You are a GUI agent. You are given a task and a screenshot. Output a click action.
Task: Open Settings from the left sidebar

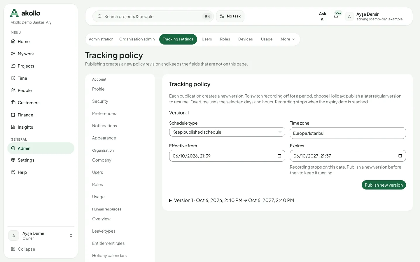(x=41, y=160)
